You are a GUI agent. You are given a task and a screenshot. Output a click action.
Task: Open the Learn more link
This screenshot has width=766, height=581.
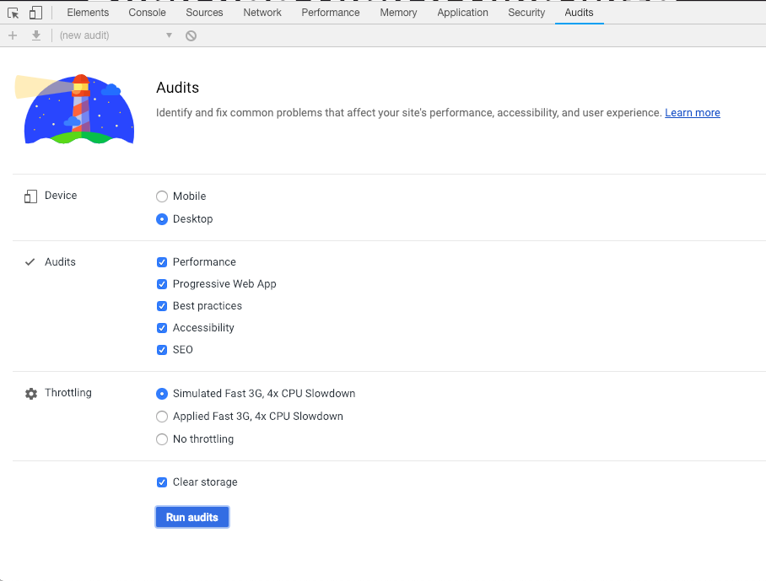[x=692, y=113]
